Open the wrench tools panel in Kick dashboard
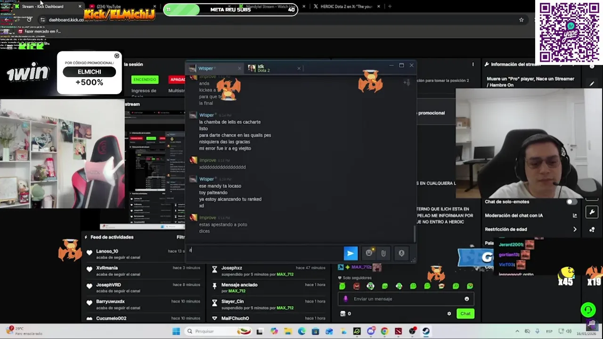Image resolution: width=603 pixels, height=339 pixels. [x=592, y=212]
